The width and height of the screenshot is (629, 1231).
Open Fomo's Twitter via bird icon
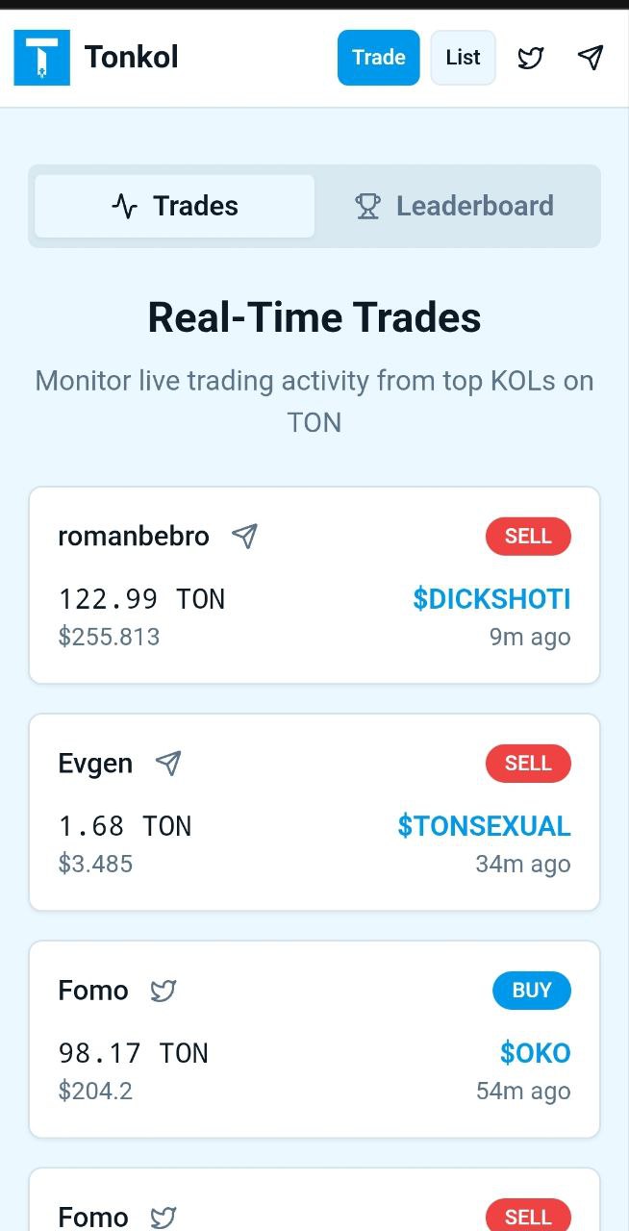[163, 990]
